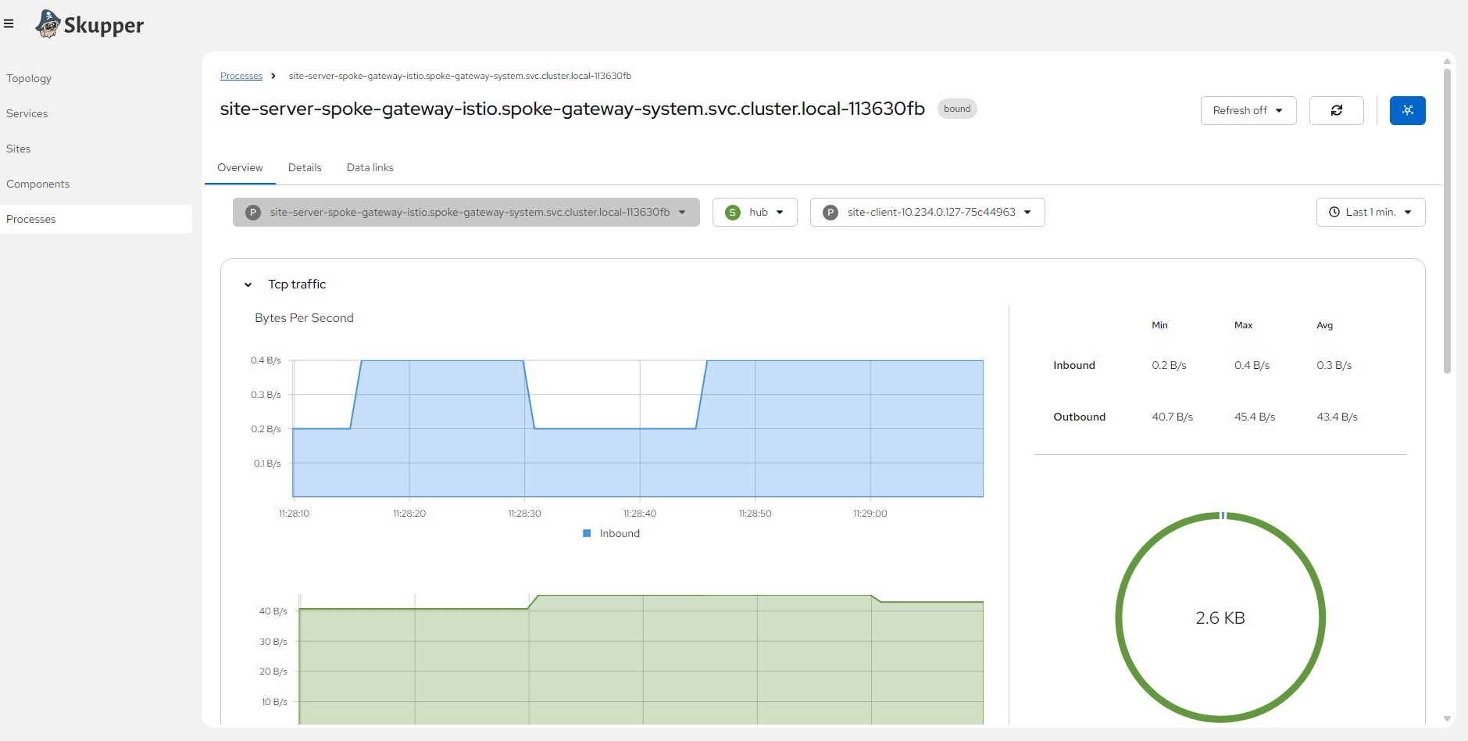Viewport: 1468px width, 741px height.
Task: Click the Outbound Max value 45.4 B/s
Action: 1255,417
